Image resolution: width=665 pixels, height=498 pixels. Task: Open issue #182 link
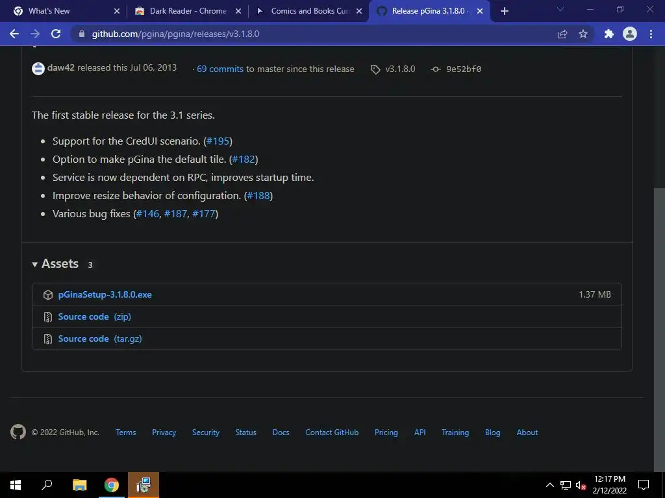click(244, 160)
